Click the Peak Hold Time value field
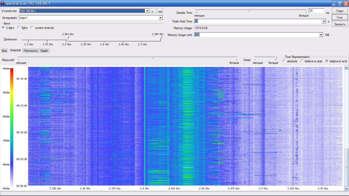This screenshot has width=349, height=196. click(258, 21)
